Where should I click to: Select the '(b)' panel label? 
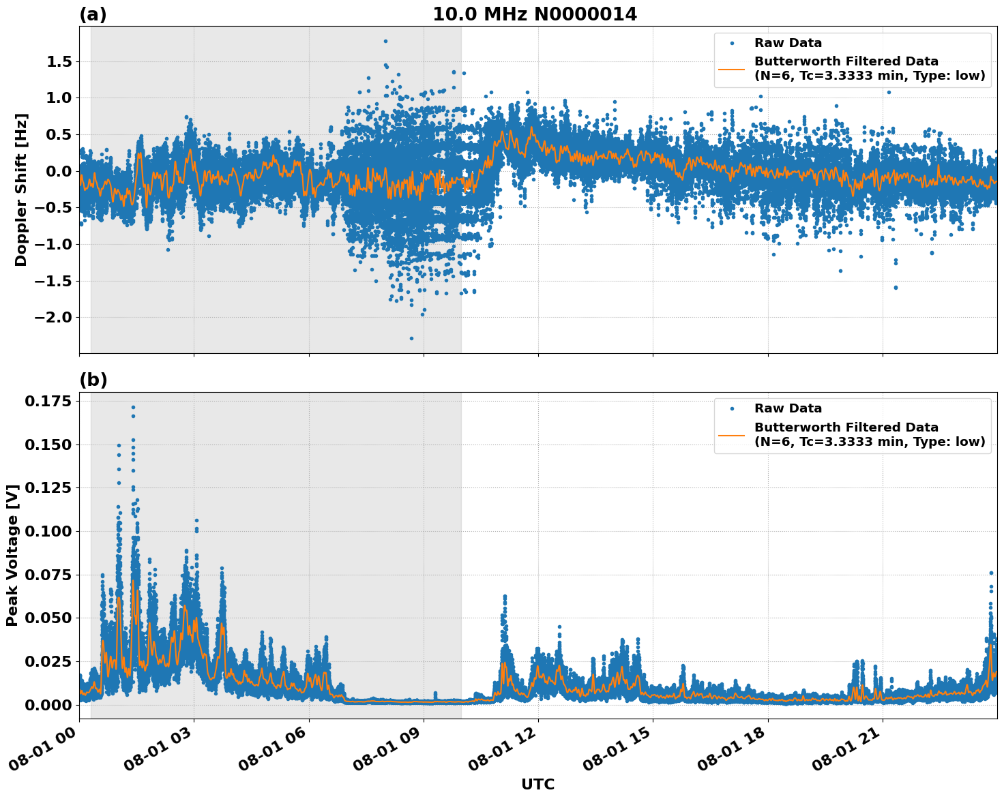93,380
